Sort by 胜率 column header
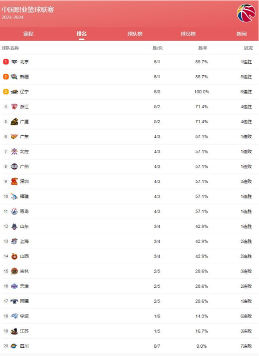259x356 pixels. (203, 48)
